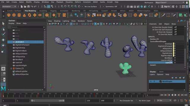
Task: Open the viewport Shading menu
Action: 57,21
